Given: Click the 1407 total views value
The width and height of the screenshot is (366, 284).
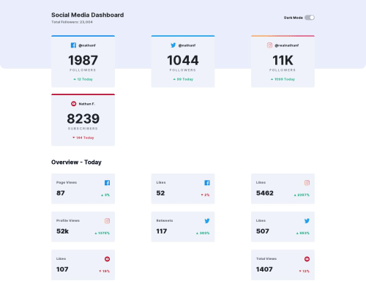Looking at the screenshot, I should (264, 269).
